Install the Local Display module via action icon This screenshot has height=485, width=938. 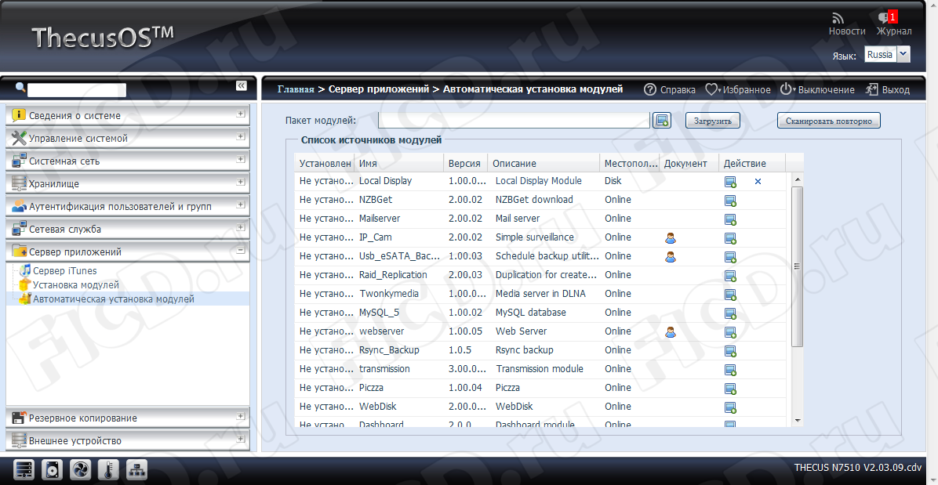(730, 182)
